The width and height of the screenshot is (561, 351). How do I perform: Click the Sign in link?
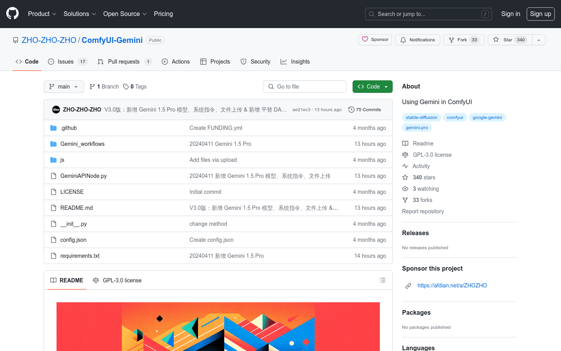pyautogui.click(x=510, y=14)
